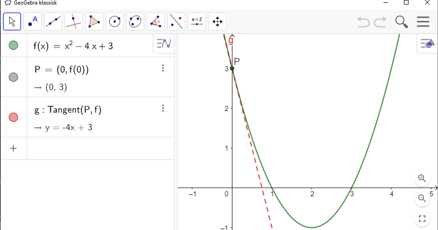Select the Line tool
This screenshot has width=438, height=230.
pos(53,22)
